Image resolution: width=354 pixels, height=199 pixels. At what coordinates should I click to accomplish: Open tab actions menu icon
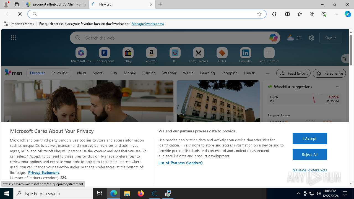[17, 4]
